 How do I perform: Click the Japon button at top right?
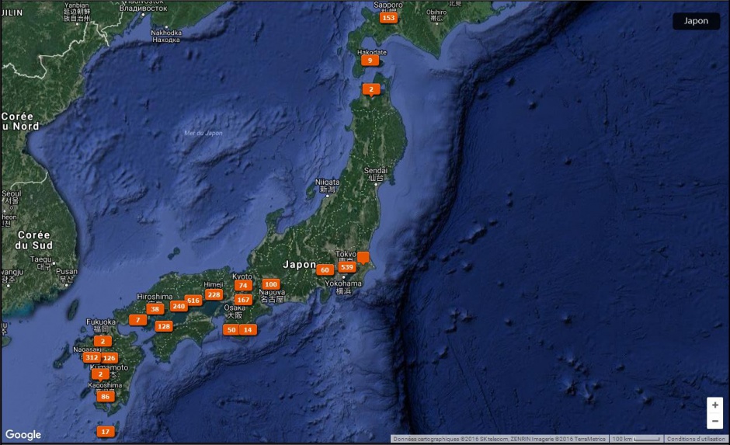[x=696, y=21]
